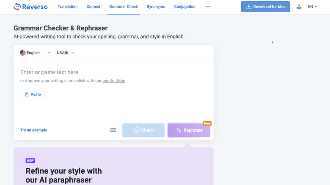
Task: Open the virtual keyboard icon
Action: point(113,130)
